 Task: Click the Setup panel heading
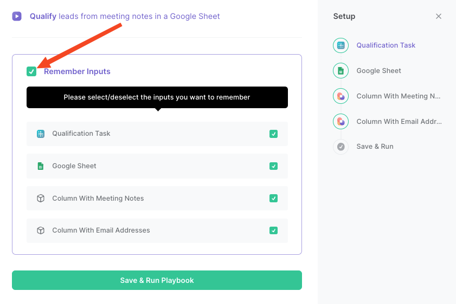click(x=344, y=16)
